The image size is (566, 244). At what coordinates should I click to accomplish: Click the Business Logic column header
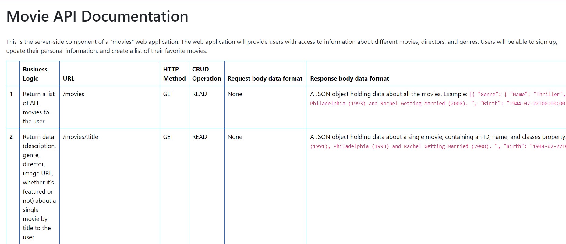(x=40, y=74)
